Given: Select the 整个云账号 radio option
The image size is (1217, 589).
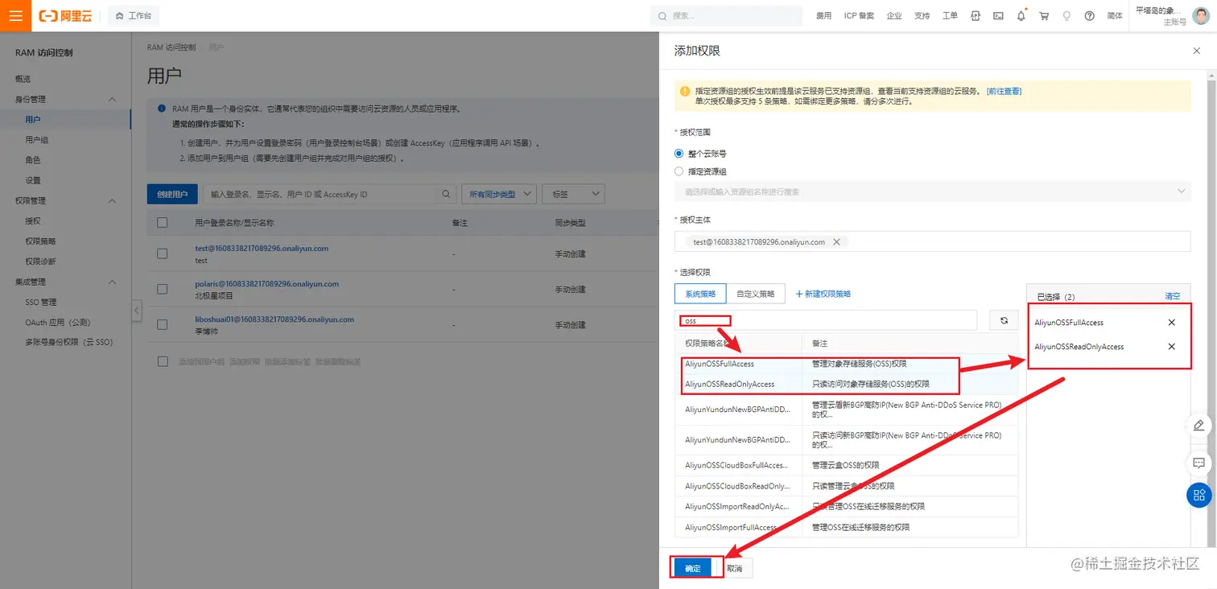Looking at the screenshot, I should coord(679,153).
